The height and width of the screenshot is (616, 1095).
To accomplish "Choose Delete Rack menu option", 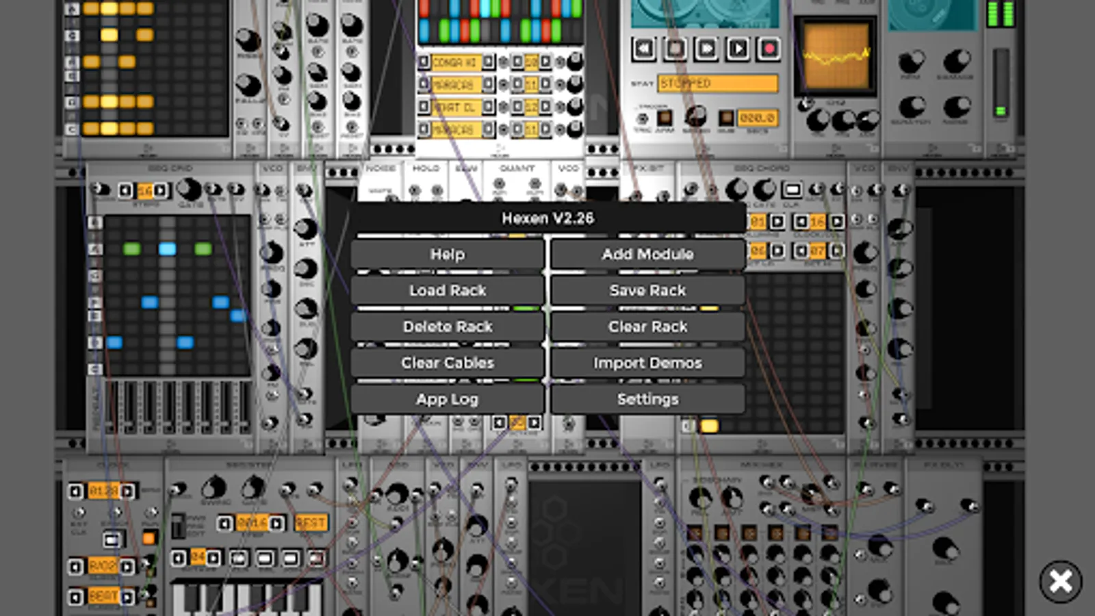I will [x=448, y=326].
